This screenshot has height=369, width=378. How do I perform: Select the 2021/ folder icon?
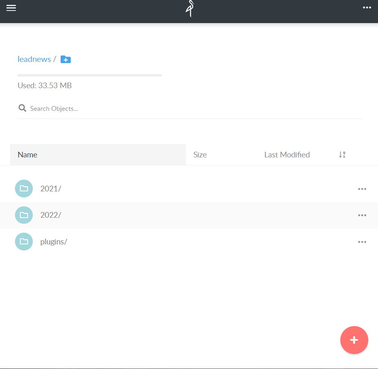[24, 189]
